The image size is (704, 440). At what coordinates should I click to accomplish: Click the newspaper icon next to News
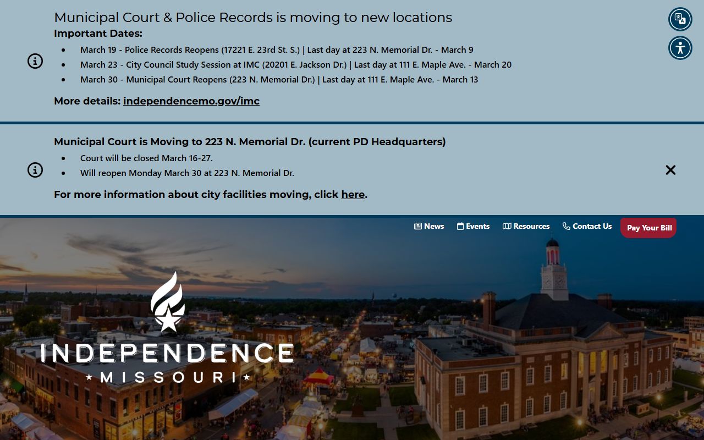418,226
